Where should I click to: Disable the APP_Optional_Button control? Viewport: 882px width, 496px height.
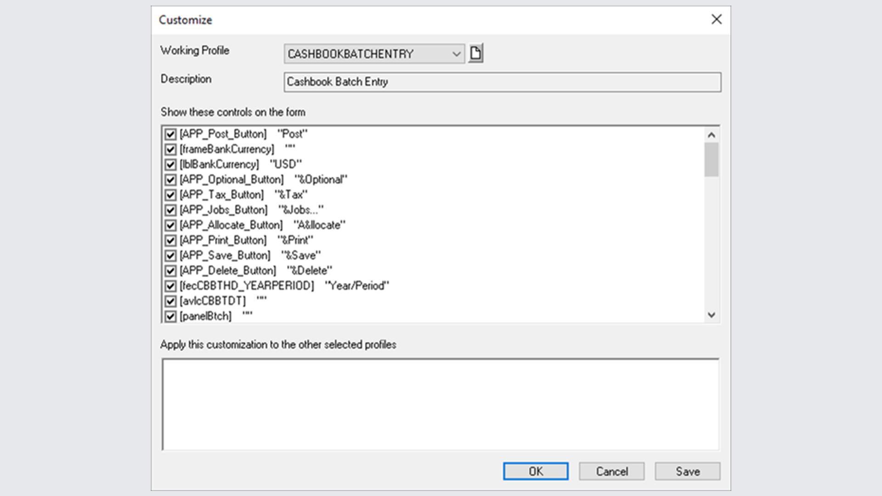pyautogui.click(x=170, y=180)
